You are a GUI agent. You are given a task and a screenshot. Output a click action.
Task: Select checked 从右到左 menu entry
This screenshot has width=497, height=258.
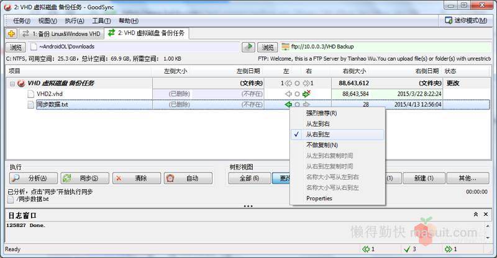coord(337,135)
